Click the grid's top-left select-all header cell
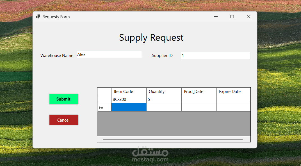The image size is (301, 166). [x=104, y=92]
